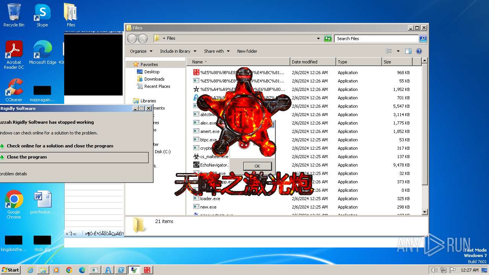Select alex.exe in file list
489x275 pixels.
(x=208, y=123)
